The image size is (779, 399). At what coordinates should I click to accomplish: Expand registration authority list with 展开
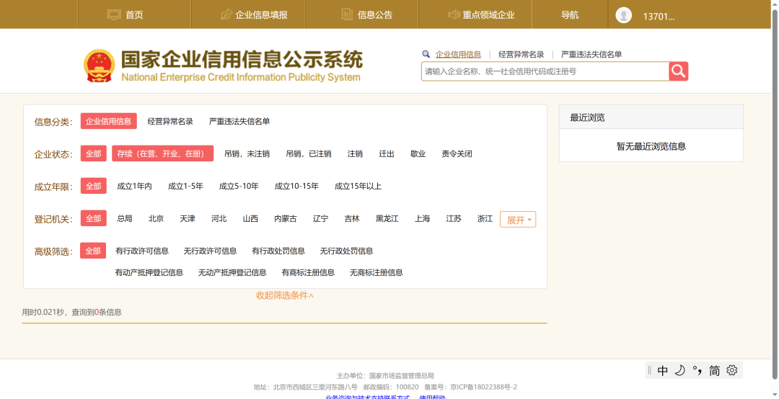(518, 220)
